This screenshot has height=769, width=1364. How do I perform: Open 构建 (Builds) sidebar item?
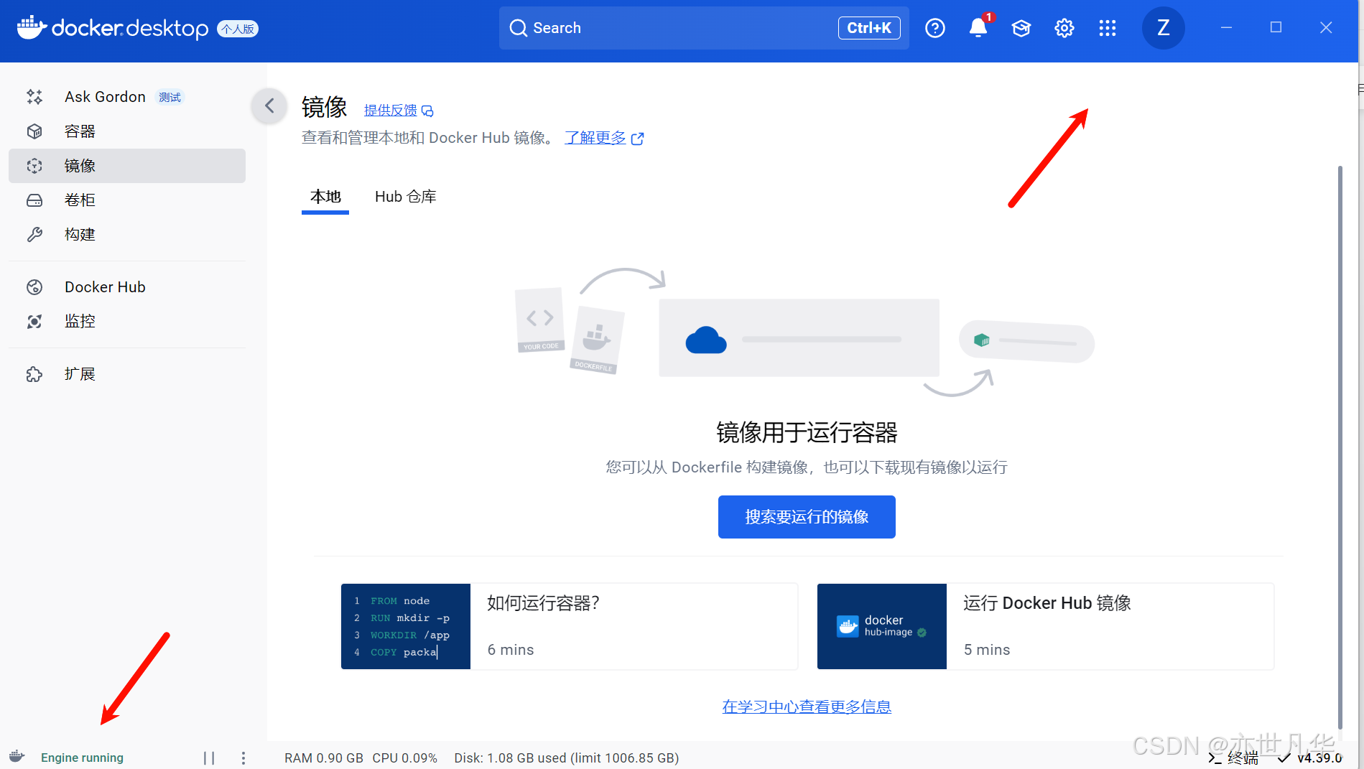click(127, 235)
